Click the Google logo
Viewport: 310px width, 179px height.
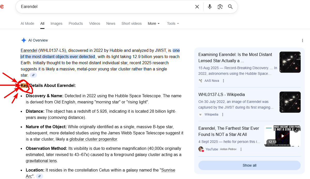pos(2,7)
